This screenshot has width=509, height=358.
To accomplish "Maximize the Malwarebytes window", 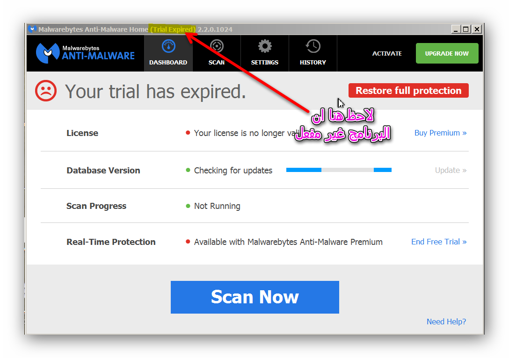I will [x=466, y=29].
